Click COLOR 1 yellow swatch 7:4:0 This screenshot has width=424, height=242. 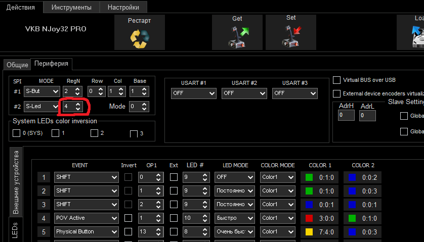click(309, 232)
